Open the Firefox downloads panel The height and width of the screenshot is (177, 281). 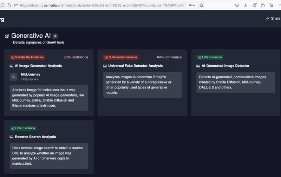[x=246, y=5]
